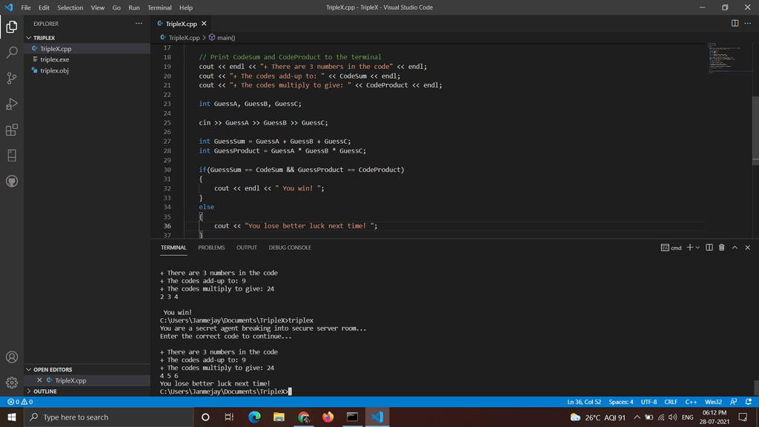The height and width of the screenshot is (427, 759).
Task: Toggle the terminal panel maximized
Action: tap(734, 248)
